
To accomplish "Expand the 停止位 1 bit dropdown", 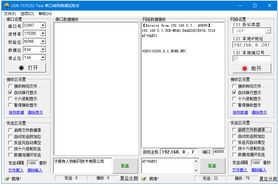I will pos(43,57).
